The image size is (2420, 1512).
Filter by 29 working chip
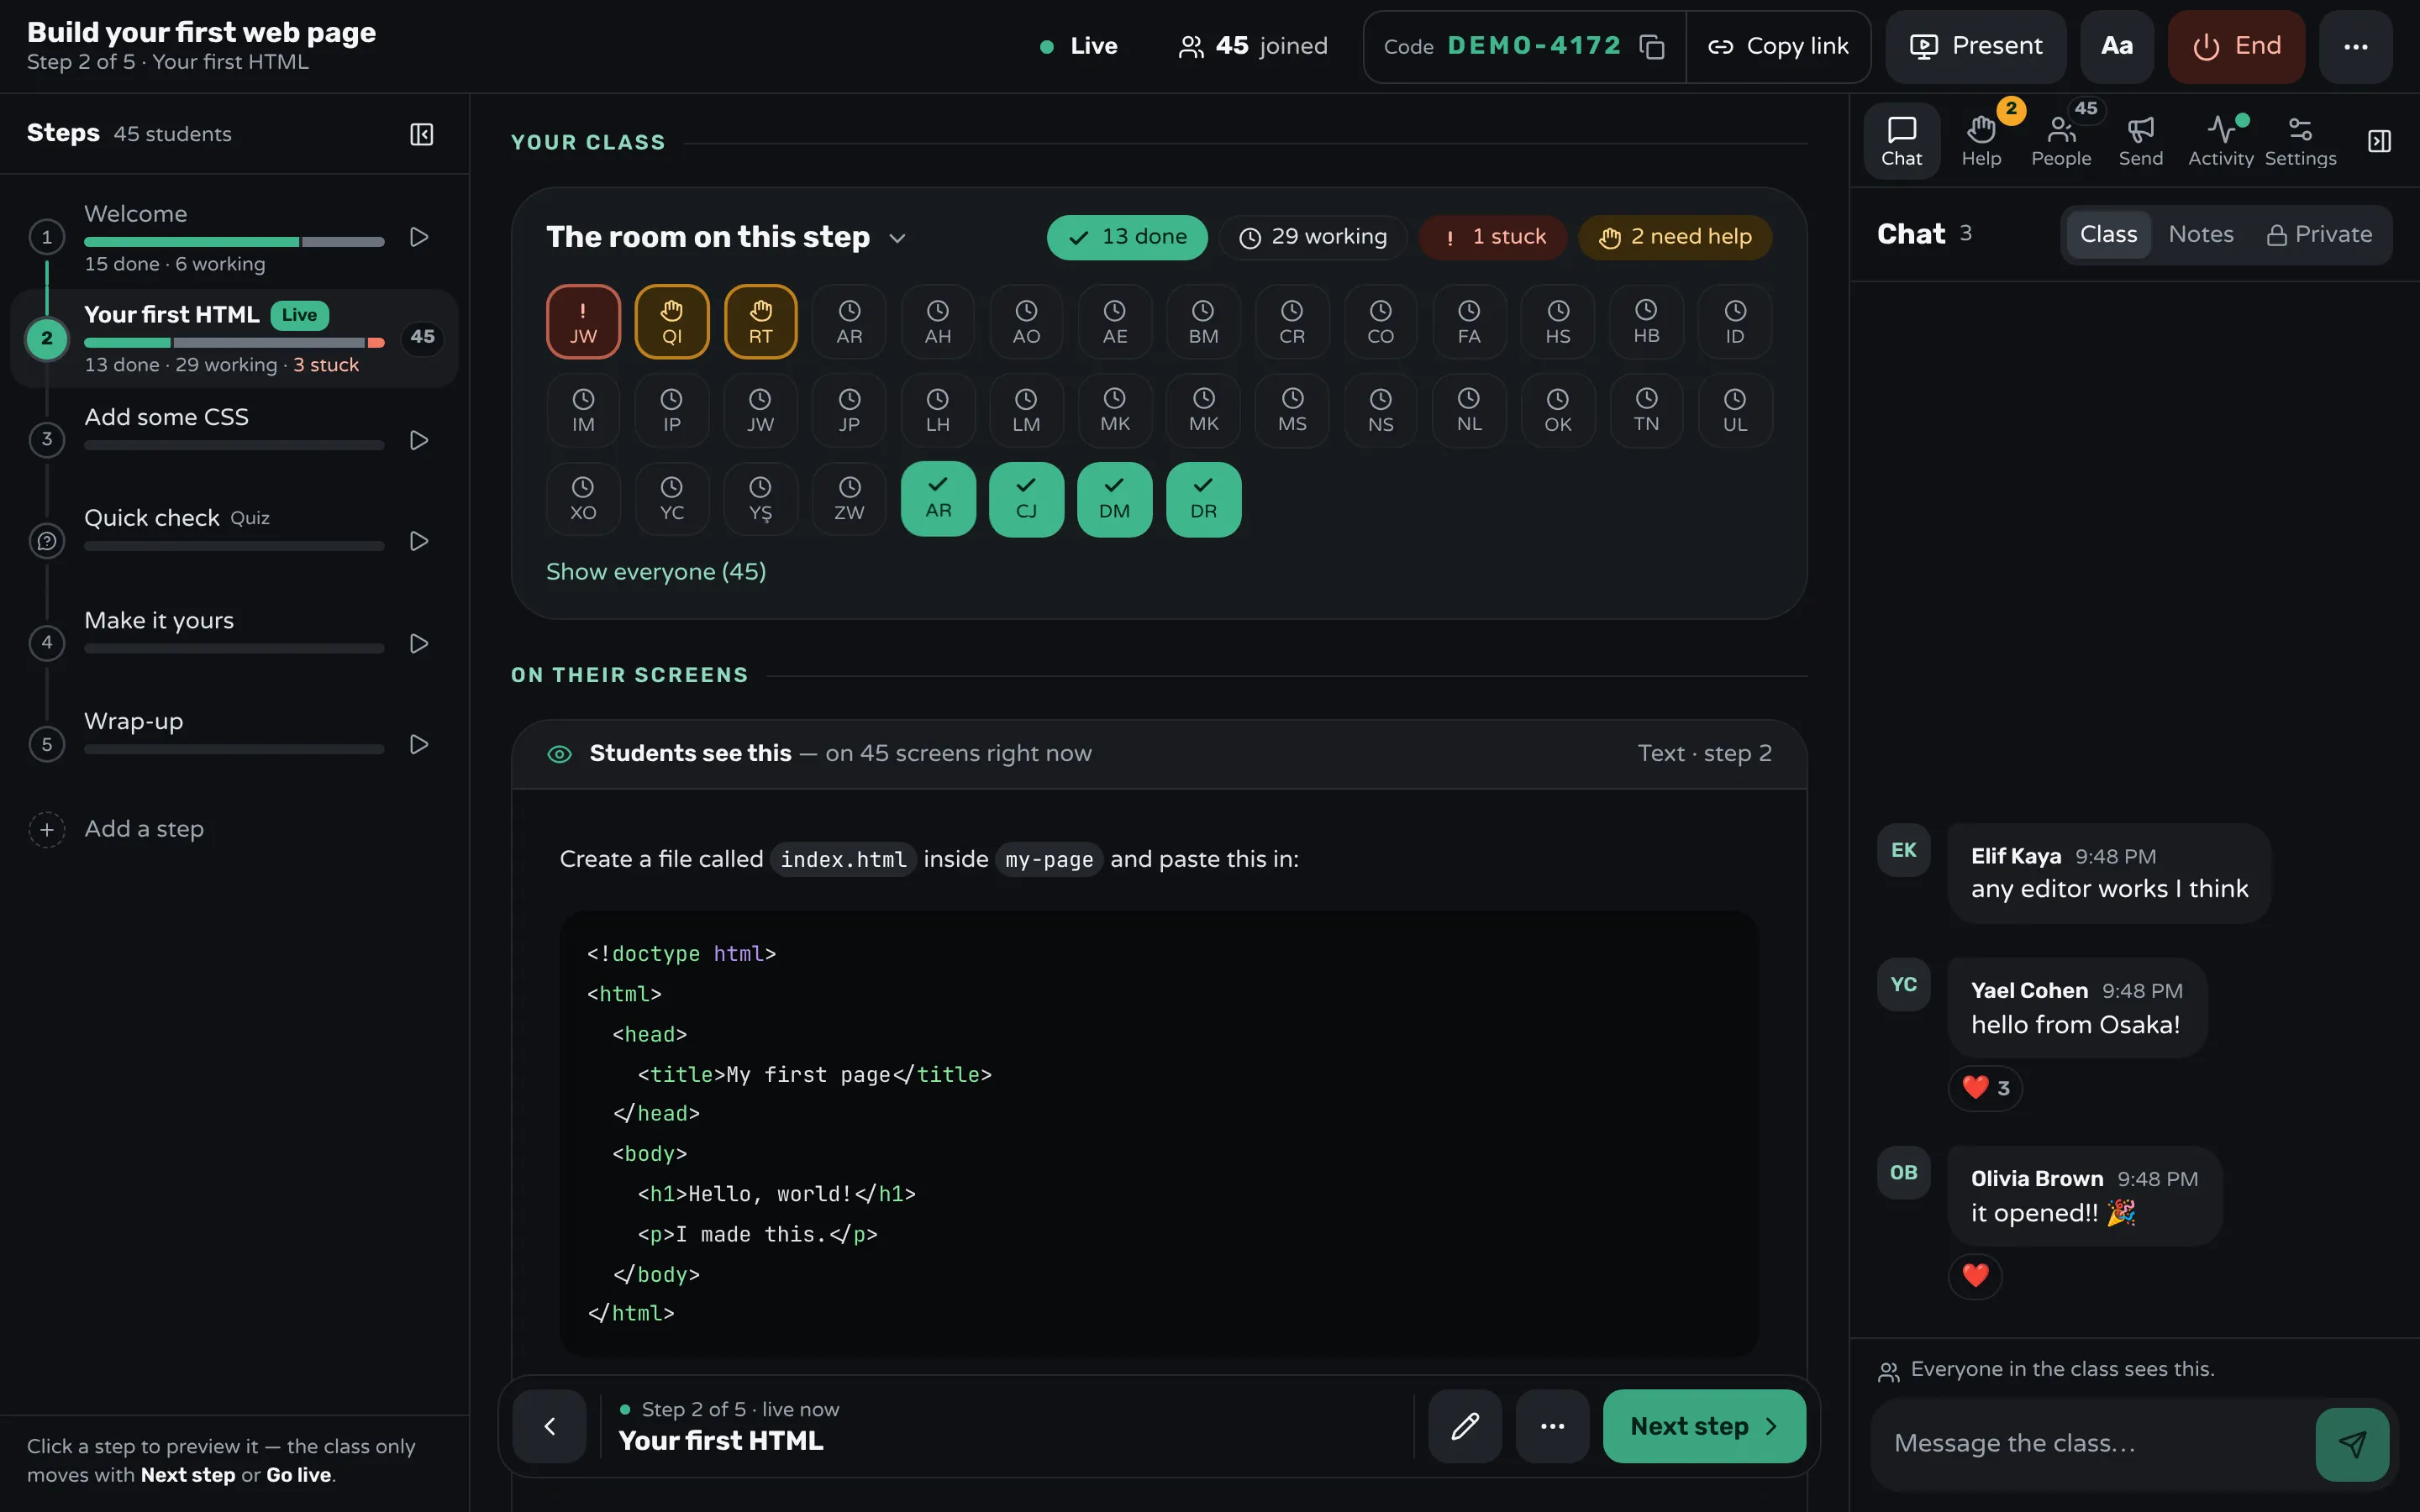point(1312,237)
